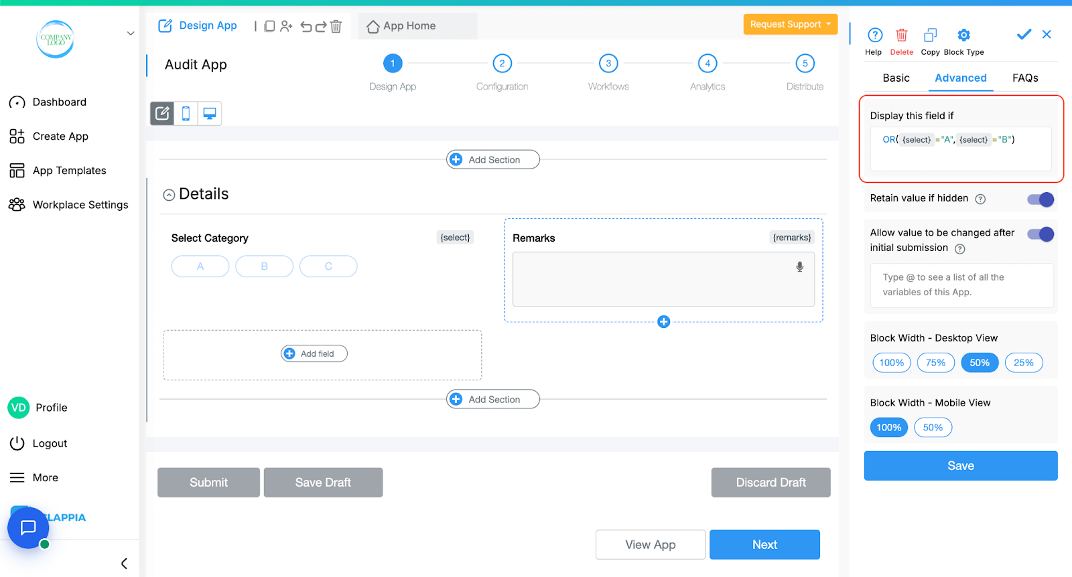This screenshot has height=577, width=1072.
Task: Click the microphone icon in Remarks
Action: click(799, 266)
